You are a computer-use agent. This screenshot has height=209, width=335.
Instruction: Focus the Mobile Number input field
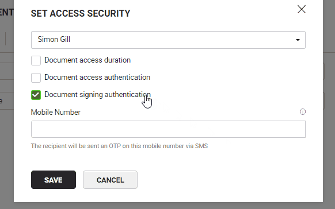tap(168, 129)
